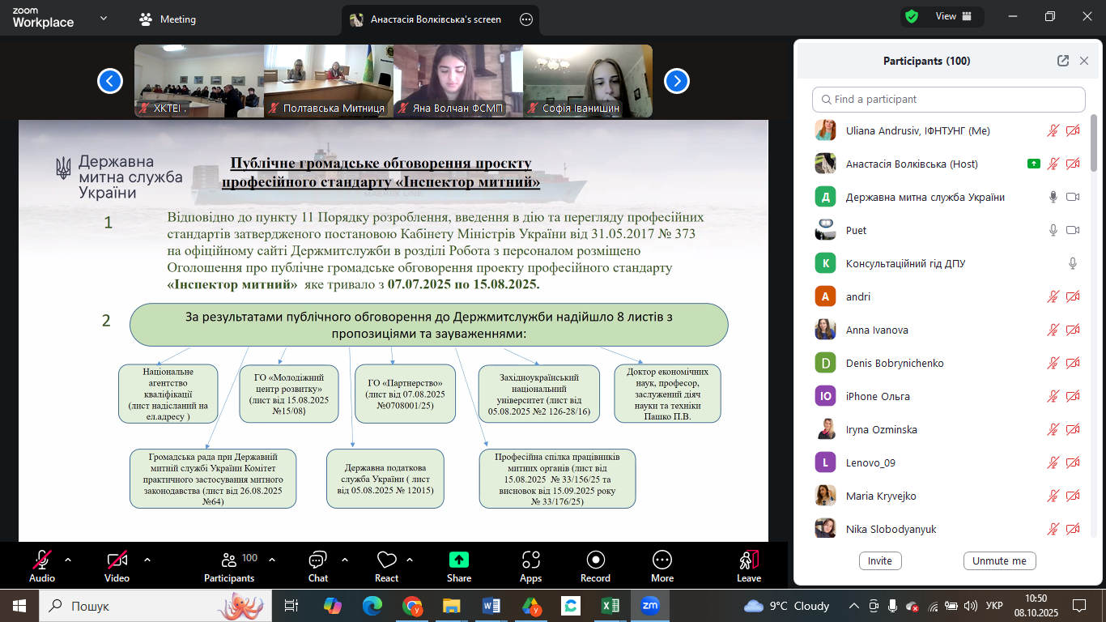Start recording with the Record icon
1106x622 pixels.
pyautogui.click(x=595, y=560)
